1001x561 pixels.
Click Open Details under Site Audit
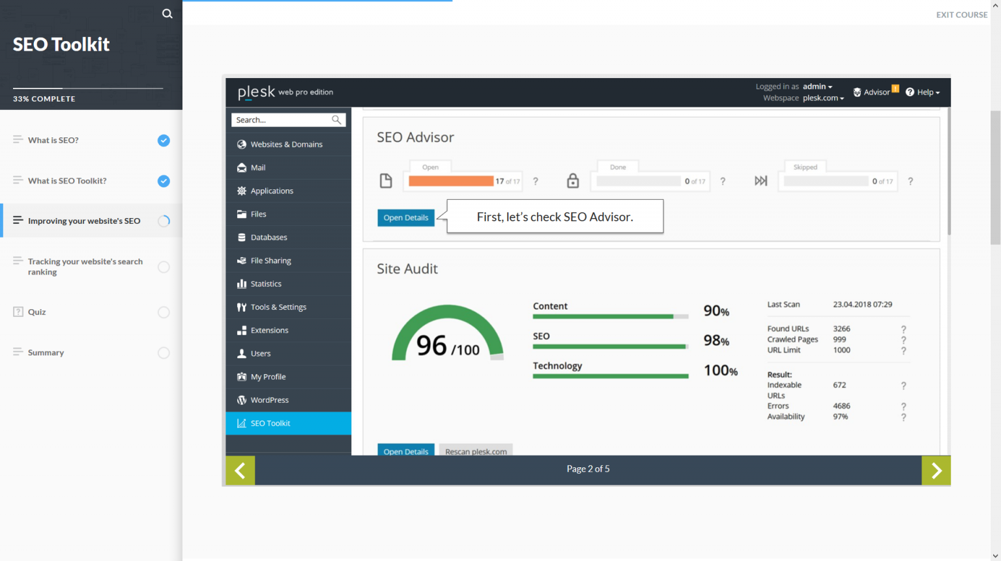(406, 450)
